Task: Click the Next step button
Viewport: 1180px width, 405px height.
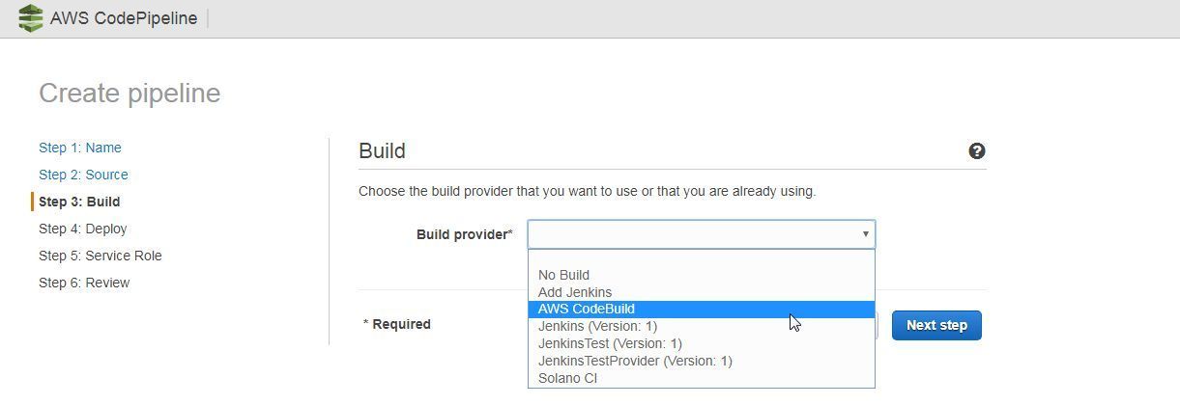Action: pyautogui.click(x=935, y=325)
